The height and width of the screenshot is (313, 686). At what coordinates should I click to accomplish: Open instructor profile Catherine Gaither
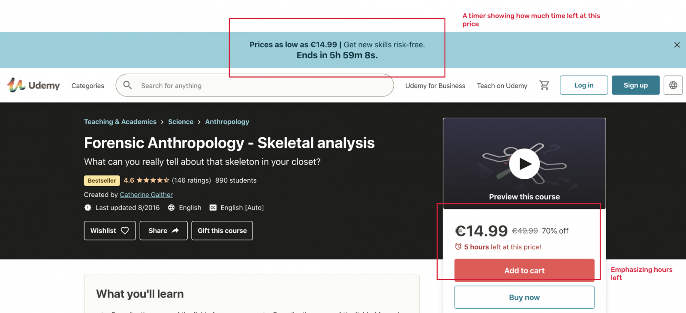tap(146, 194)
